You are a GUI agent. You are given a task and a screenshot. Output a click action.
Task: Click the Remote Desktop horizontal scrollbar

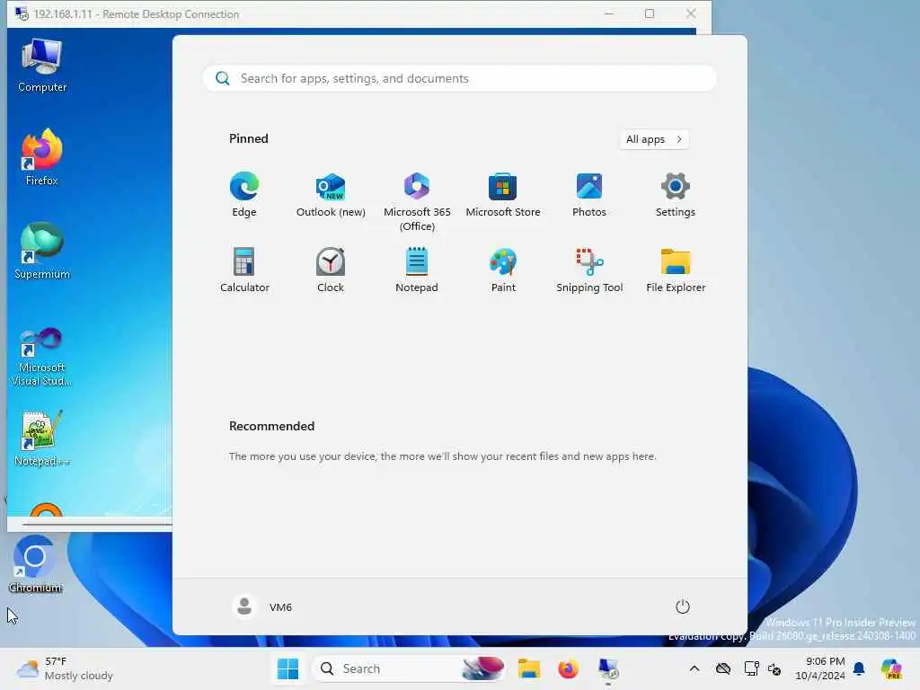[x=97, y=524]
